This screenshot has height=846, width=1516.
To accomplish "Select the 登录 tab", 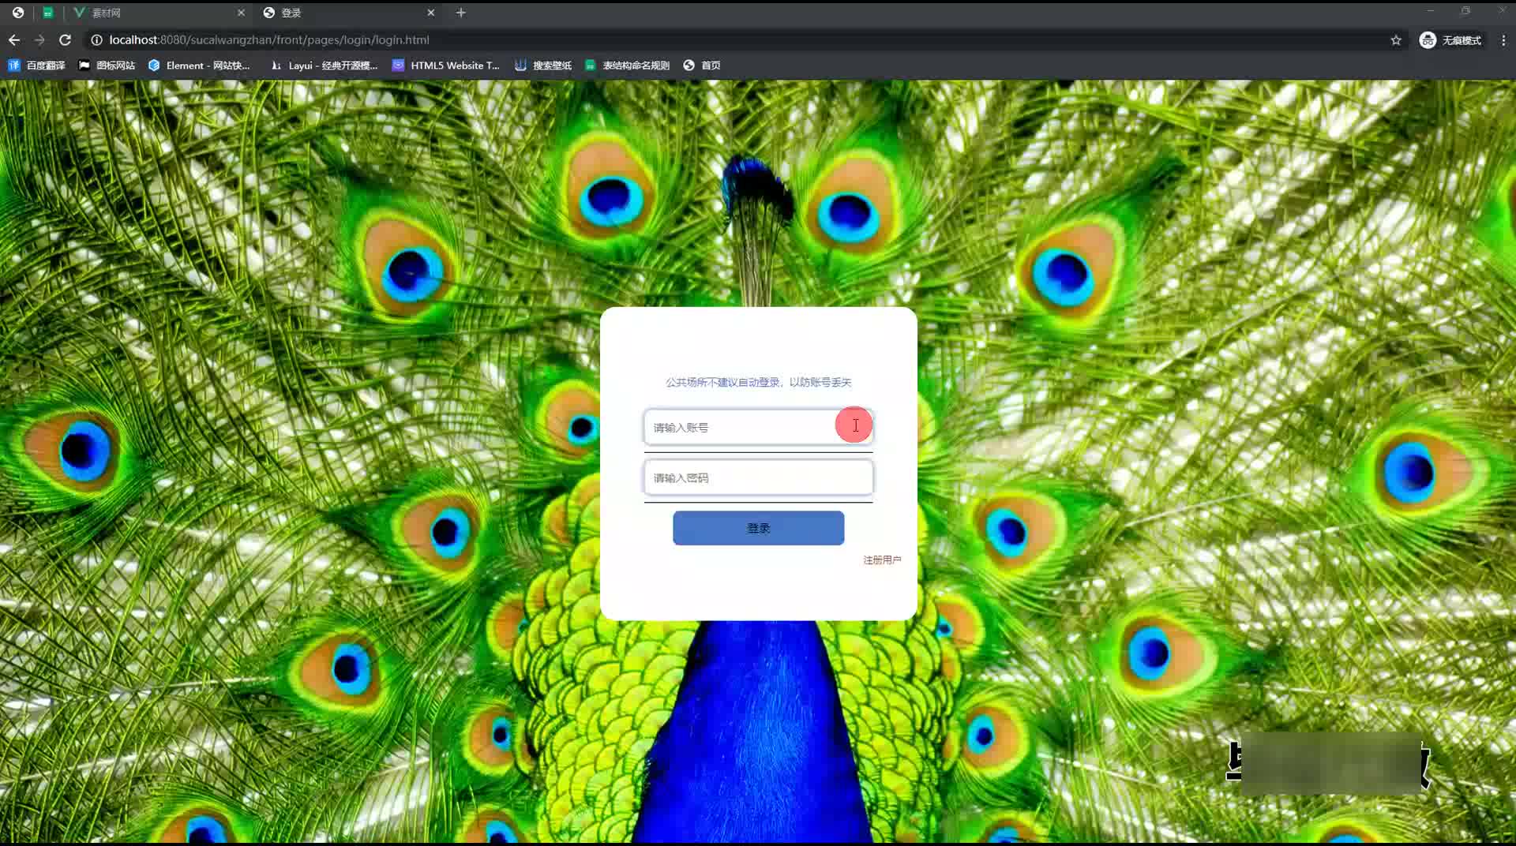I will 349,13.
